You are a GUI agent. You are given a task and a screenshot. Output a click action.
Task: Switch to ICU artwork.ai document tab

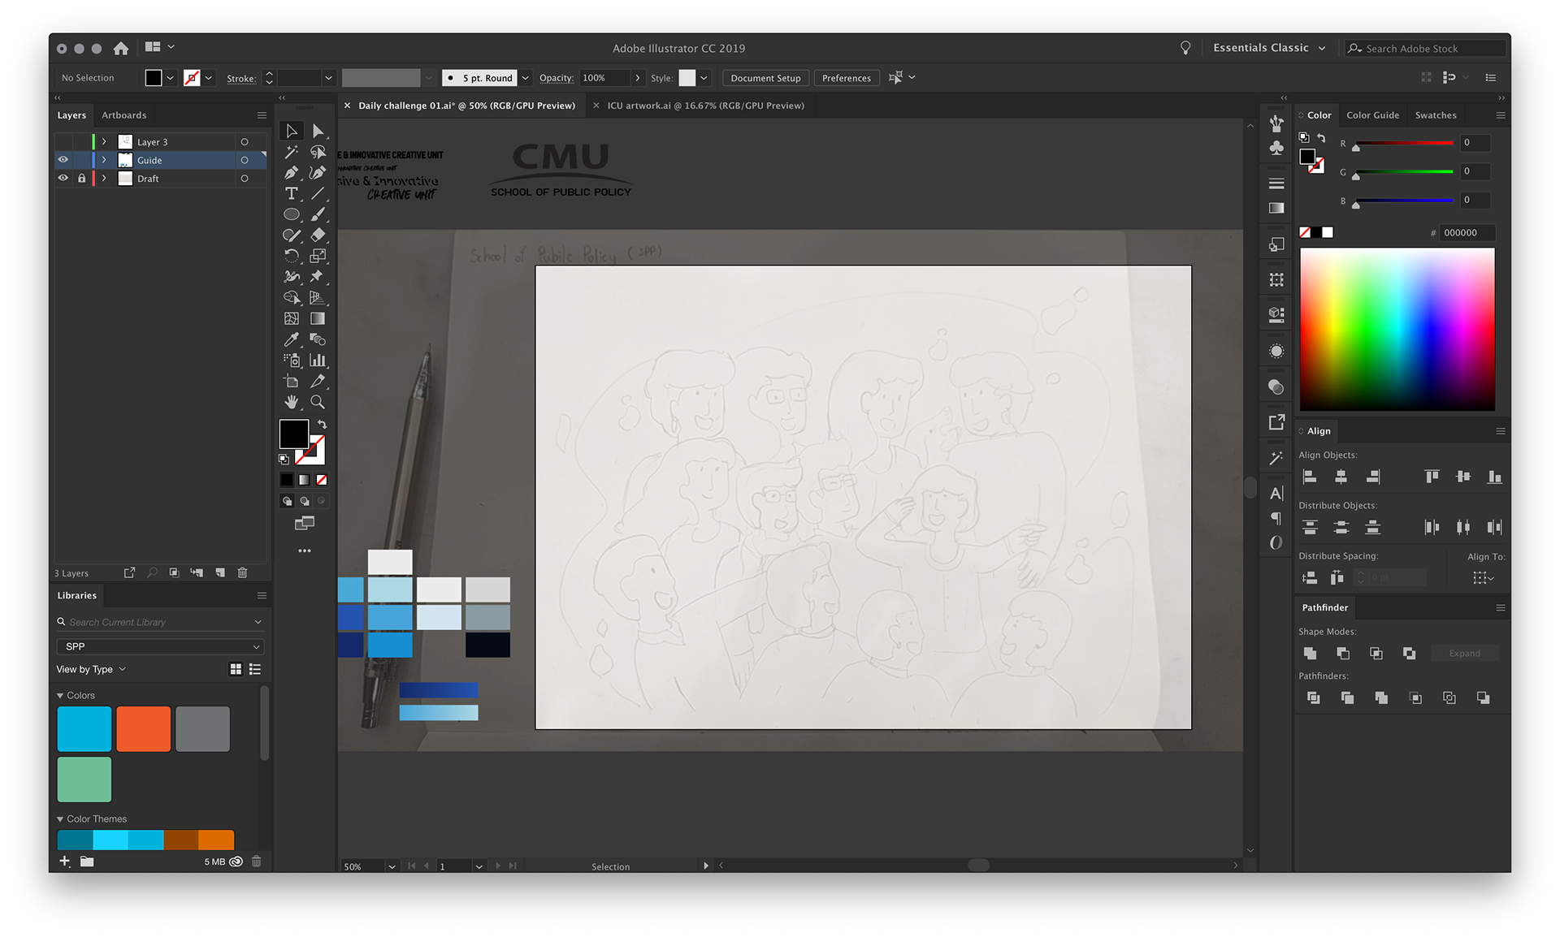pyautogui.click(x=705, y=106)
